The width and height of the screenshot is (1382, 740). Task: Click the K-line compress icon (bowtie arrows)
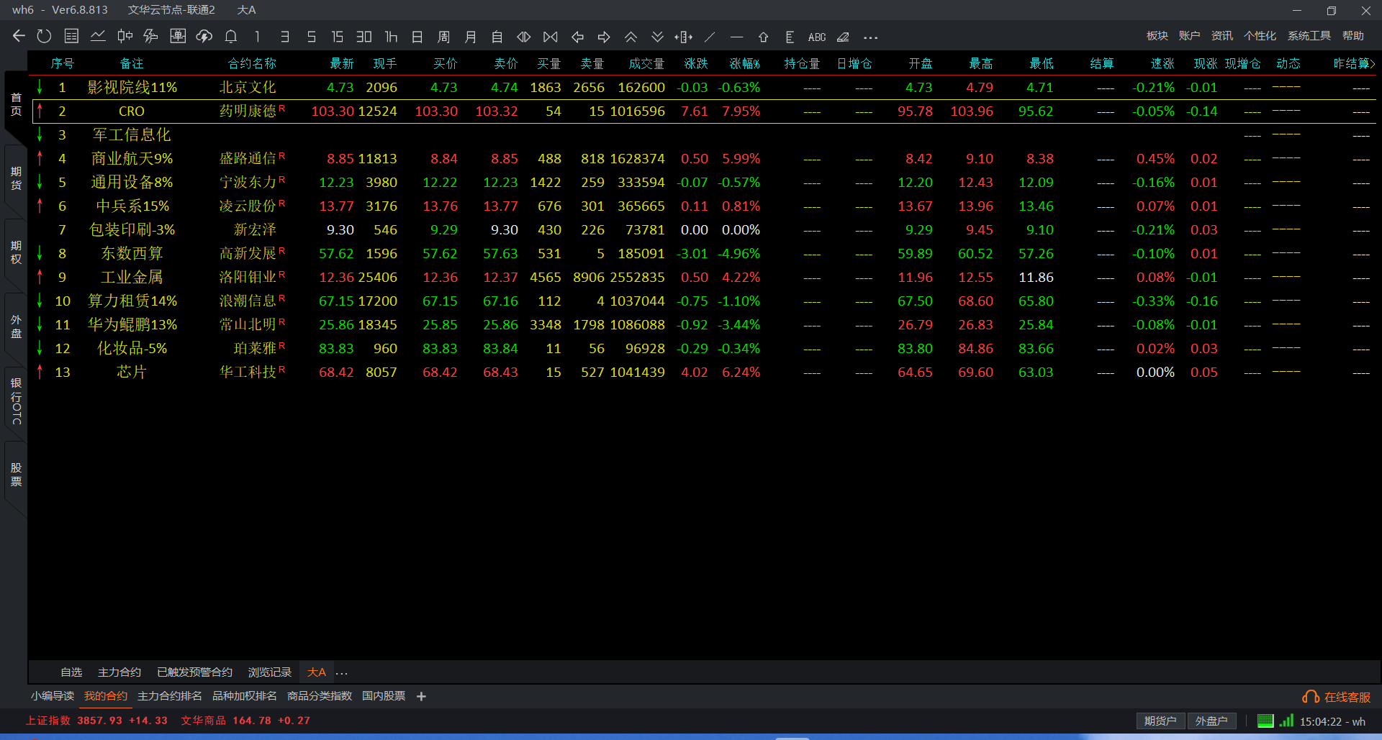pos(551,37)
